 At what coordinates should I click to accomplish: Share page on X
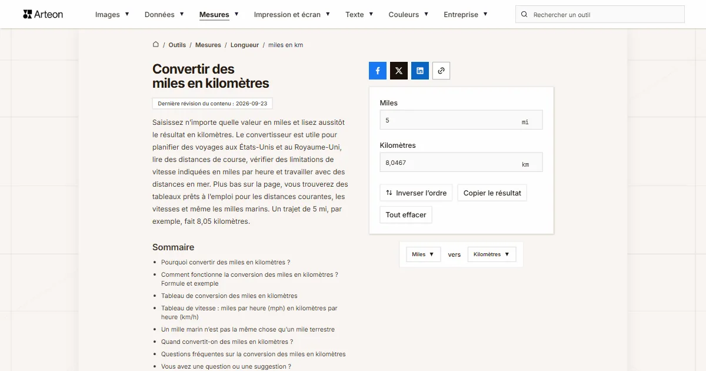[x=399, y=71]
